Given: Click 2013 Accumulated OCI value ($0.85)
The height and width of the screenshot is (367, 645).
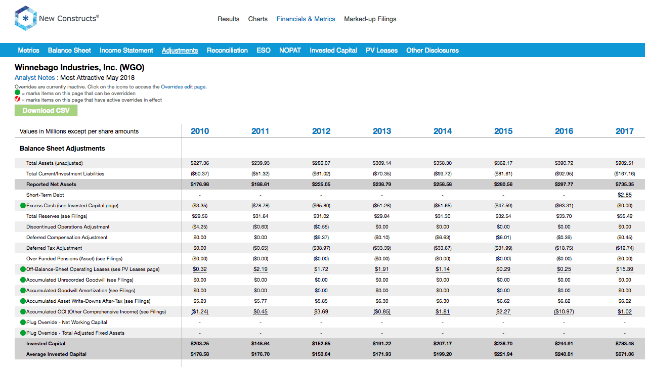Looking at the screenshot, I should 382,312.
